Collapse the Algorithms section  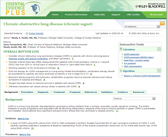click(x=159, y=71)
